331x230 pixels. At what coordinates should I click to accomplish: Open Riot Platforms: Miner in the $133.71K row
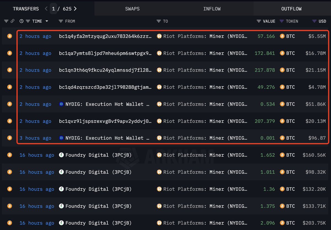point(205,206)
